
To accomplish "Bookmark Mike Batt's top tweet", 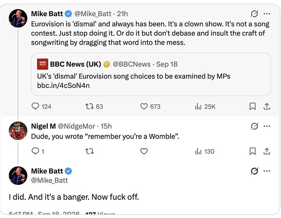I will (x=253, y=106).
